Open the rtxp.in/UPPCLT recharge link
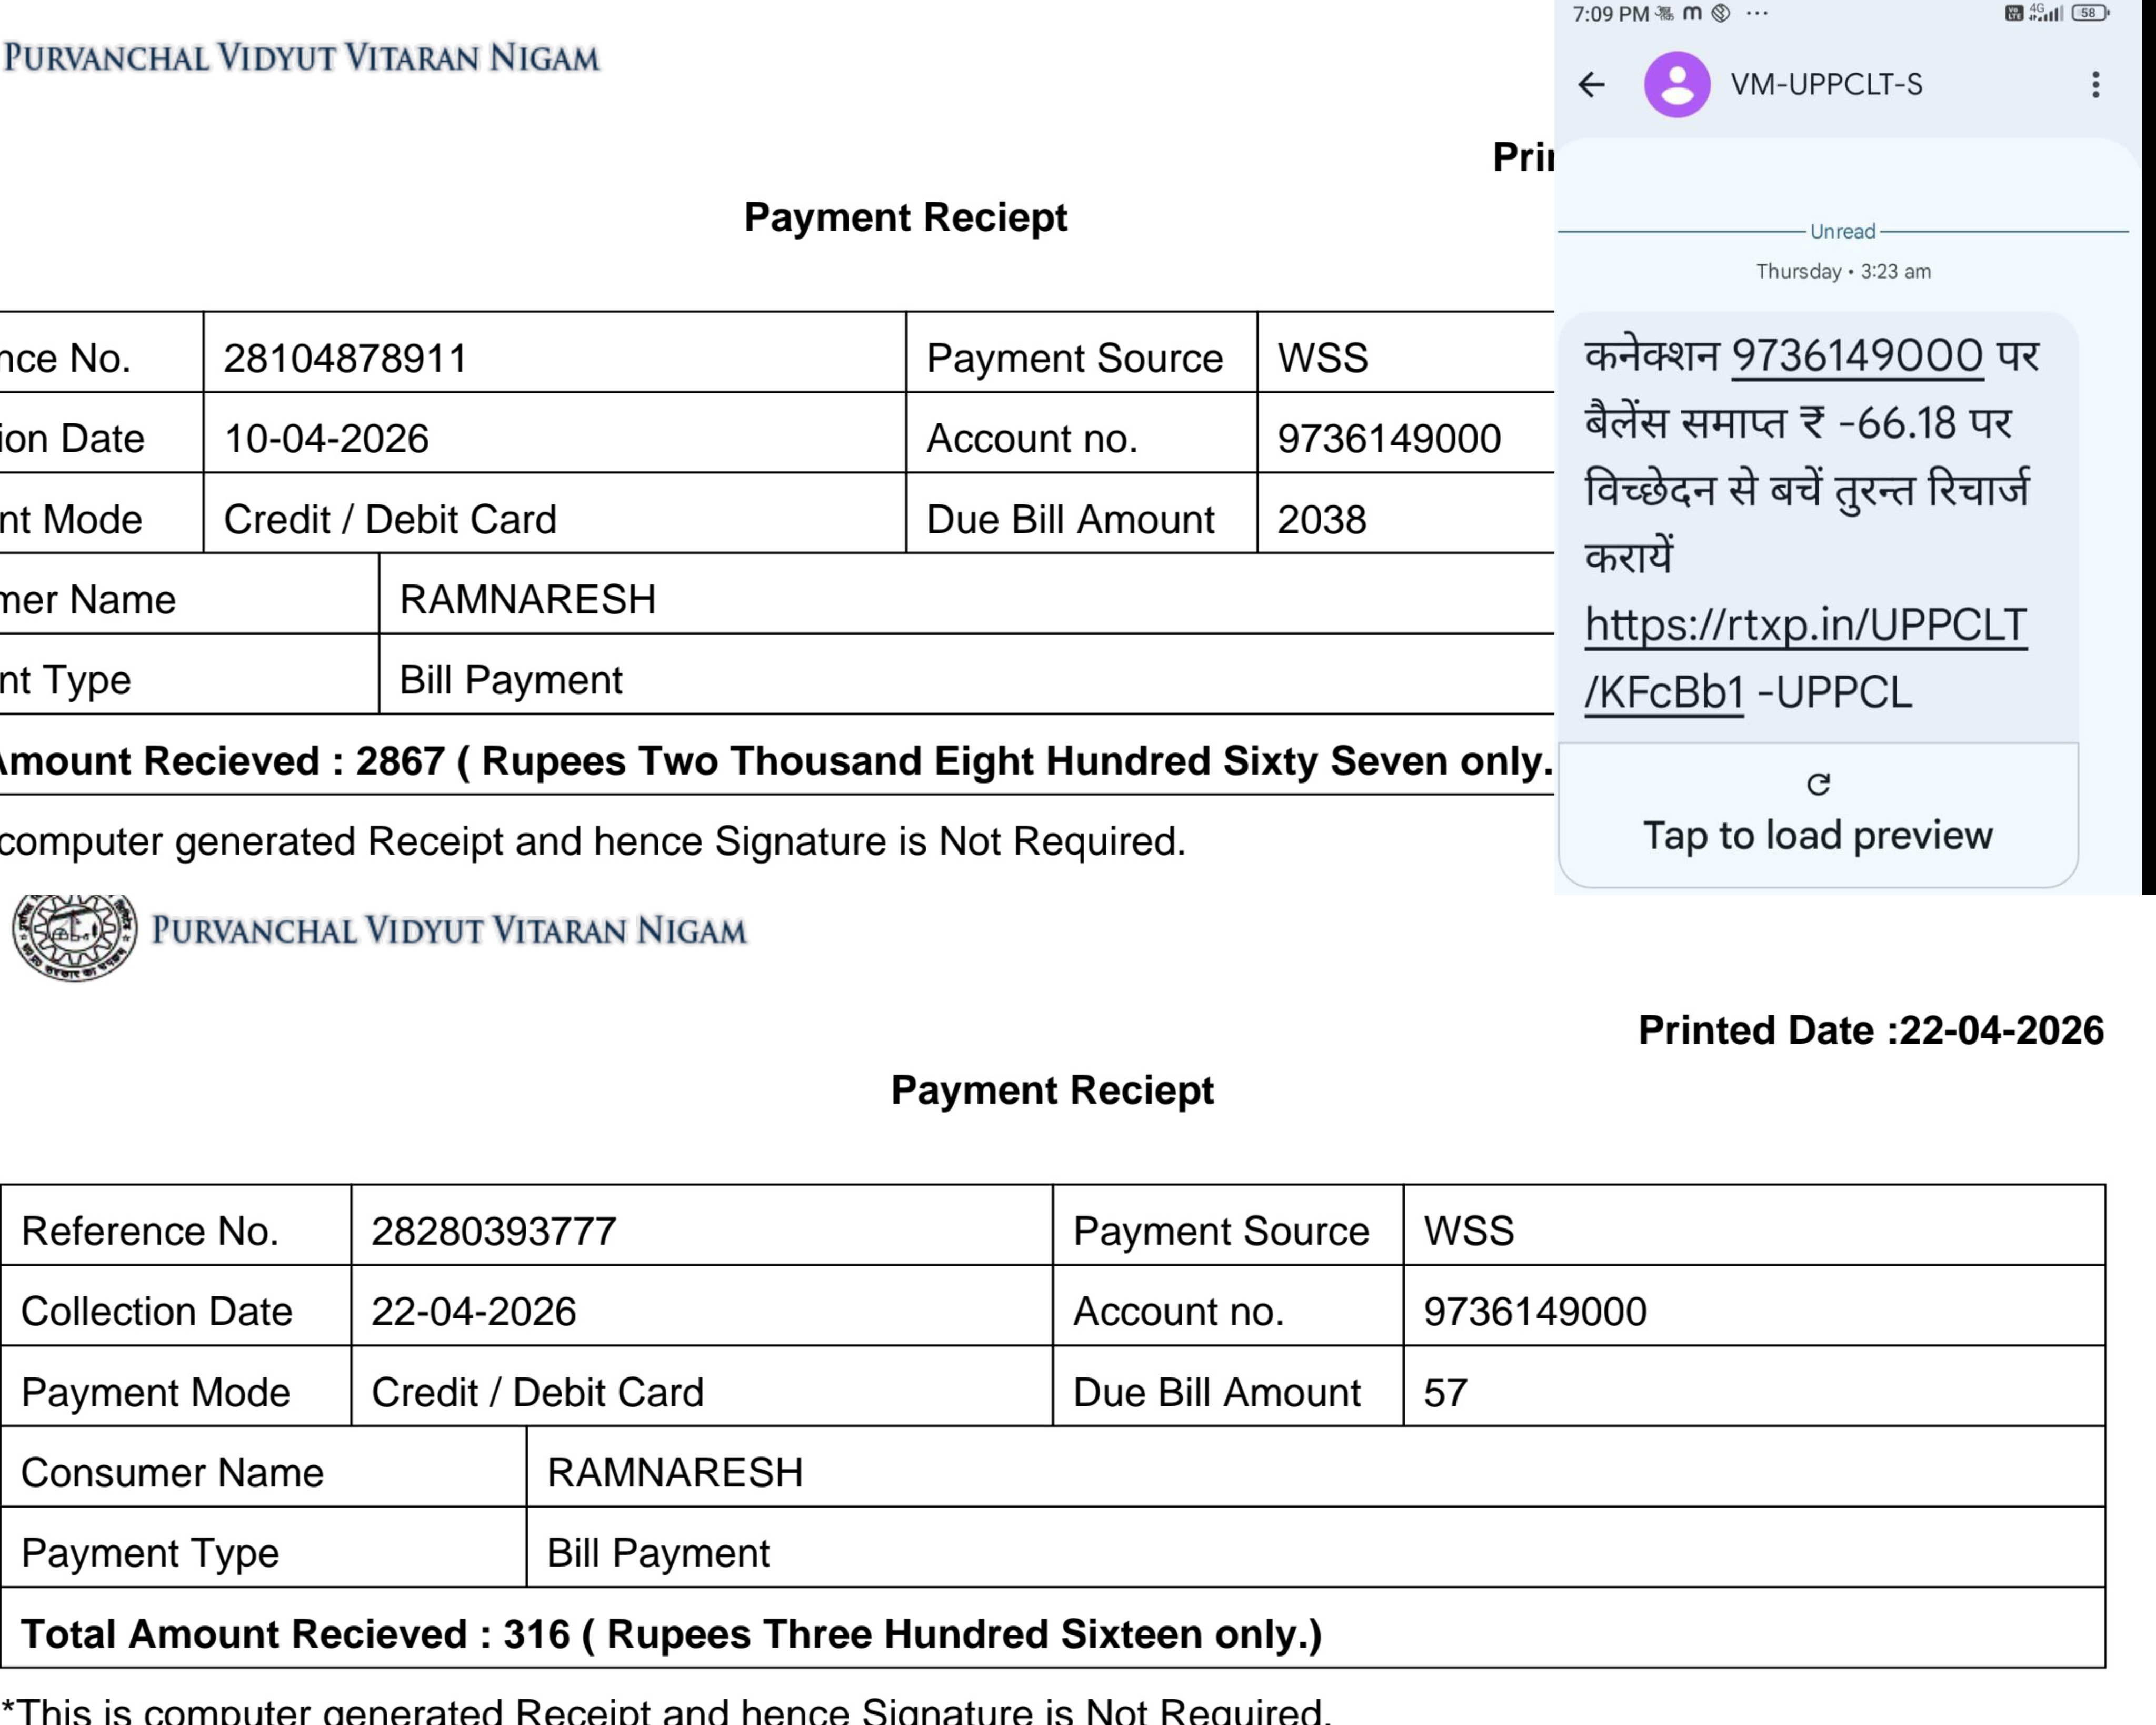 point(1805,627)
